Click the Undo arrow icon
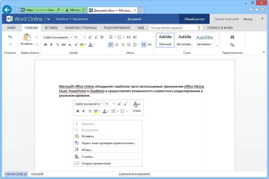Image resolution: width=269 pixels, height=179 pixels. pyautogui.click(x=10, y=37)
